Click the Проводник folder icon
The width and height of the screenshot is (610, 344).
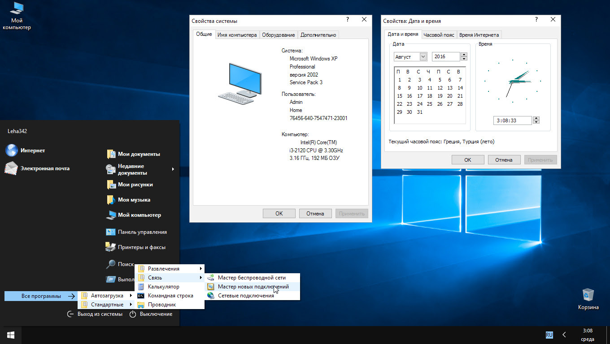141,305
